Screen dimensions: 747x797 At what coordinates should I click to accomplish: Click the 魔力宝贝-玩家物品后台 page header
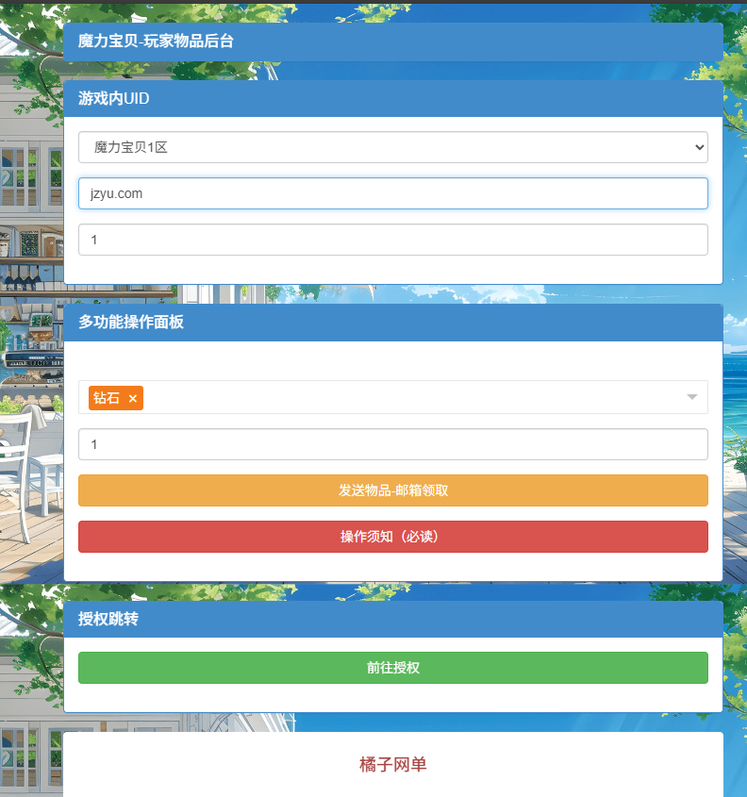(x=156, y=42)
